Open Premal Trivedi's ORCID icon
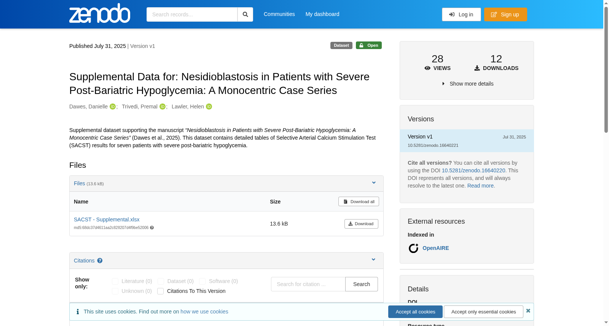609x326 pixels. pyautogui.click(x=163, y=107)
